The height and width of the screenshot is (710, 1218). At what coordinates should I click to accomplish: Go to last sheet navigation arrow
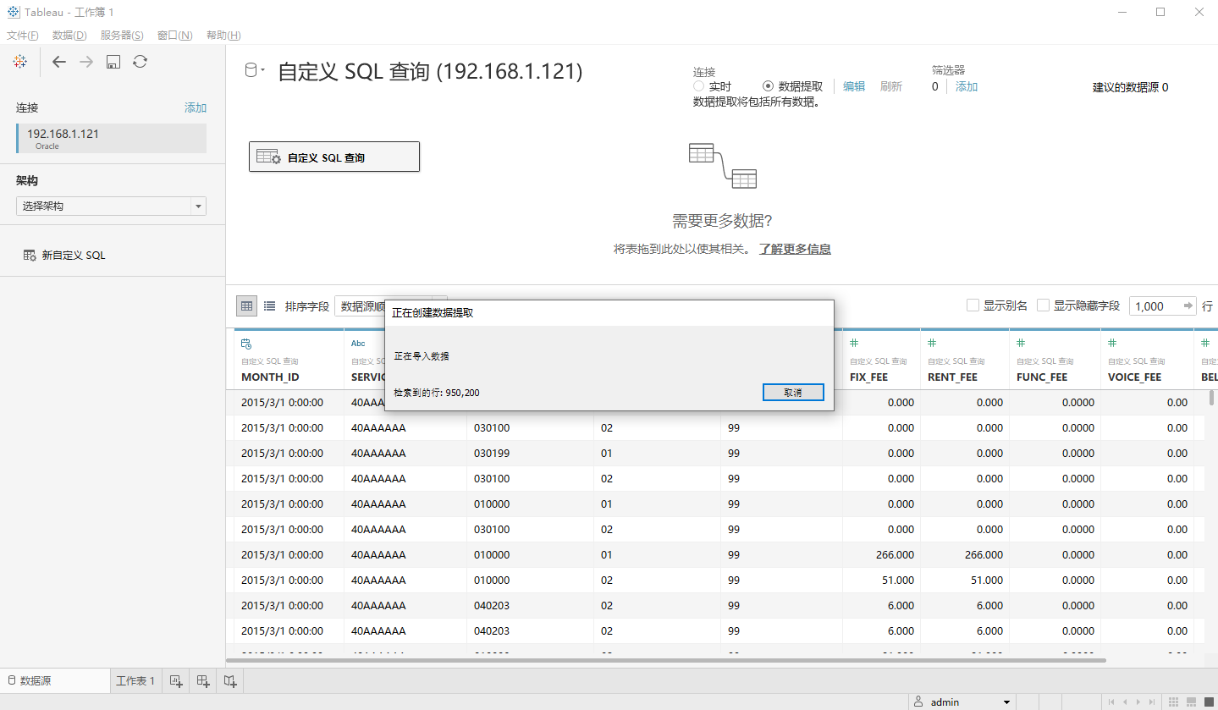(x=1151, y=702)
